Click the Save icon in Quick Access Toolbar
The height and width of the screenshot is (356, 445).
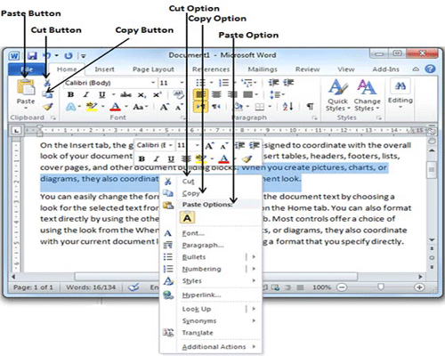[32, 55]
